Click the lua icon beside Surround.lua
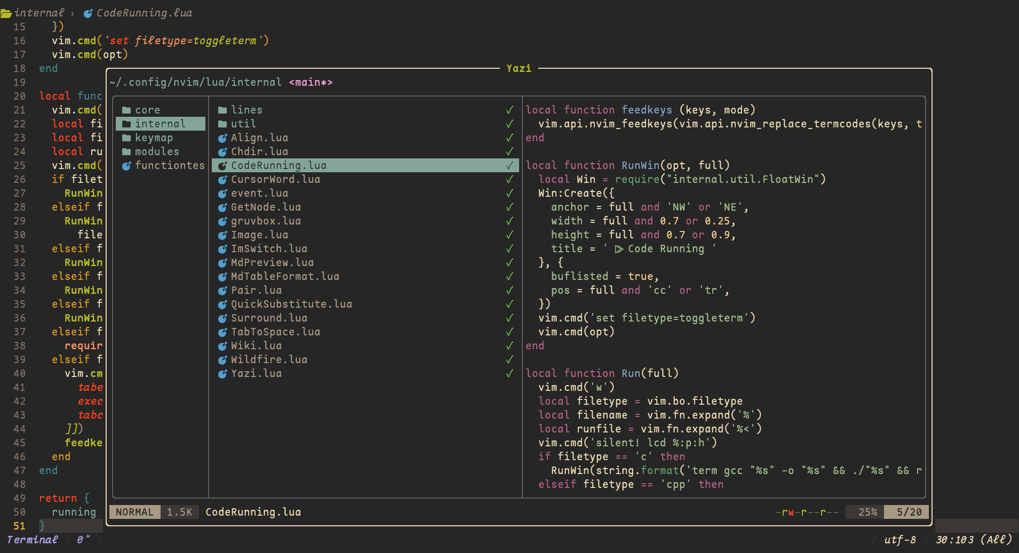The image size is (1019, 553). pyautogui.click(x=222, y=318)
